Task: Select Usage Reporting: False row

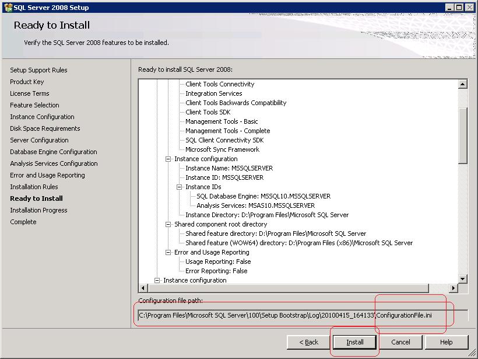Action: pyautogui.click(x=218, y=262)
